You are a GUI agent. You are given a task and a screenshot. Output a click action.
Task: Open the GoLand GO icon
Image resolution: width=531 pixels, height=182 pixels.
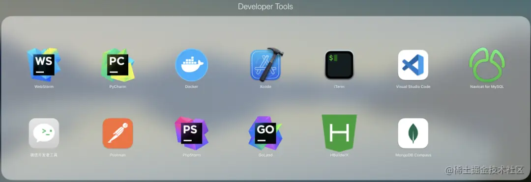[x=265, y=133]
